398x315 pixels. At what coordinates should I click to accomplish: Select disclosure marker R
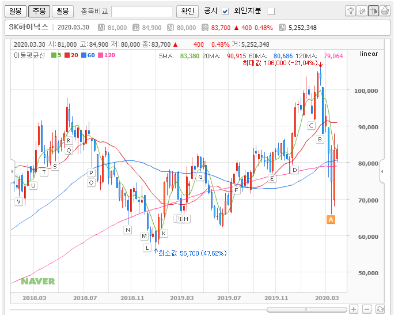pos(69,141)
